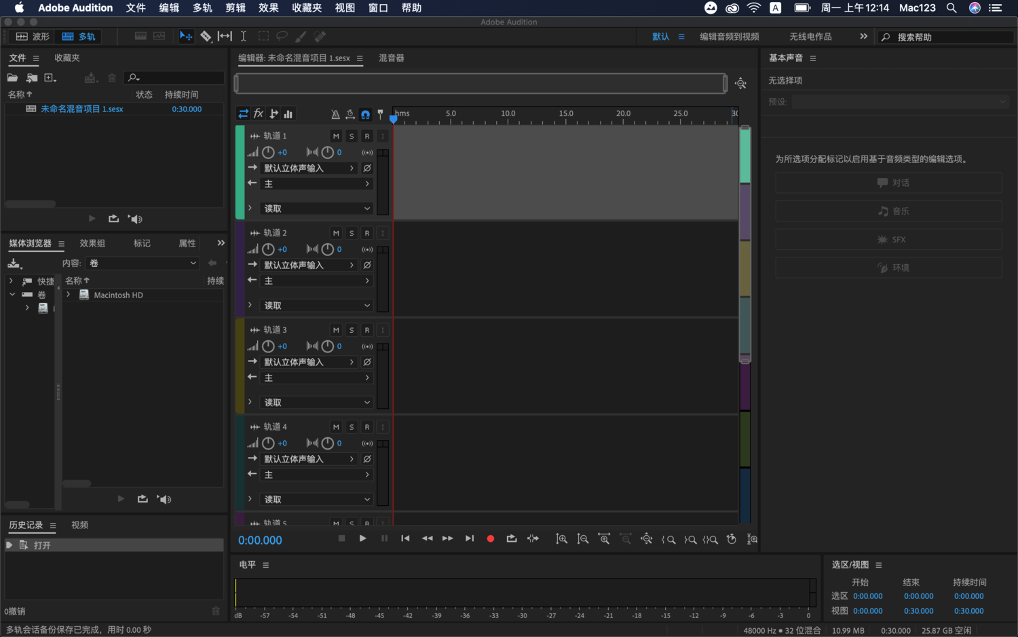This screenshot has width=1018, height=637.
Task: Show more workspaces with double chevron
Action: tap(863, 36)
